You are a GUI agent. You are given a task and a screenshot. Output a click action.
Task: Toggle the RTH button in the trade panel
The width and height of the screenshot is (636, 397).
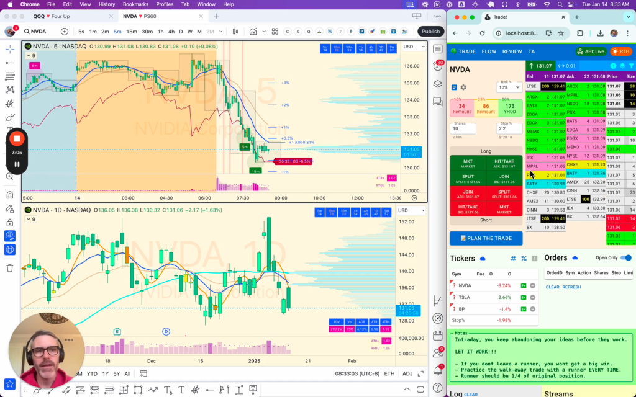click(621, 51)
